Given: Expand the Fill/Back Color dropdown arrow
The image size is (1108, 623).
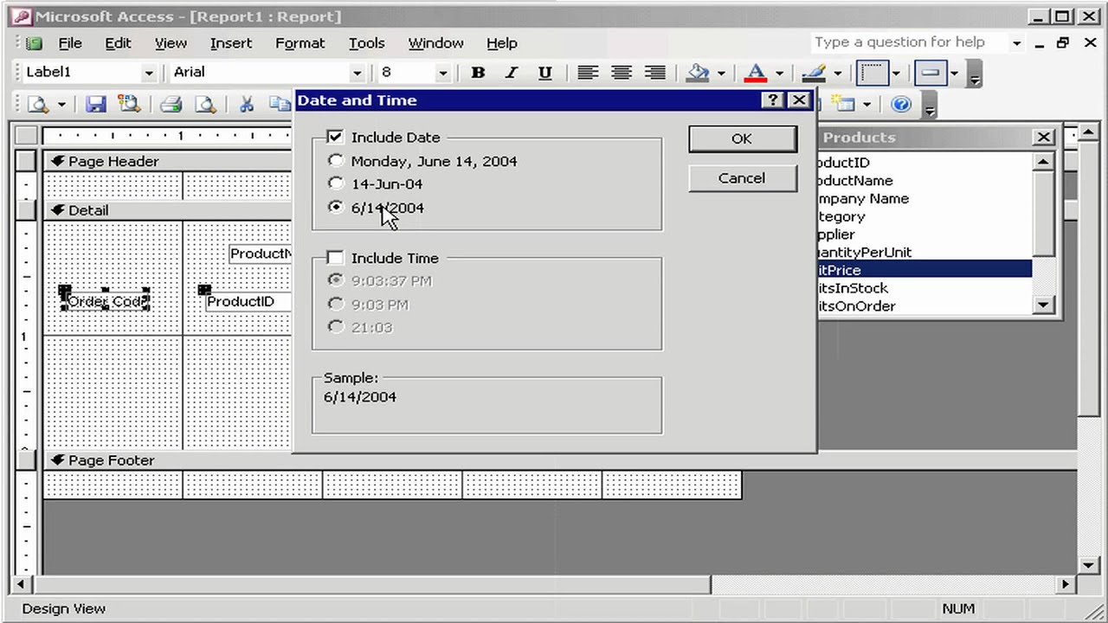Looking at the screenshot, I should pyautogui.click(x=720, y=74).
